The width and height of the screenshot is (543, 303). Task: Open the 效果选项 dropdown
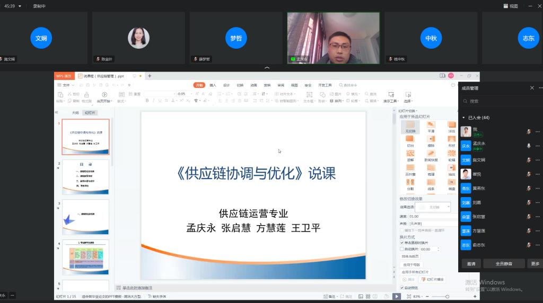click(x=433, y=207)
